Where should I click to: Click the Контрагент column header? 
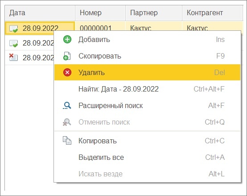coord(212,13)
